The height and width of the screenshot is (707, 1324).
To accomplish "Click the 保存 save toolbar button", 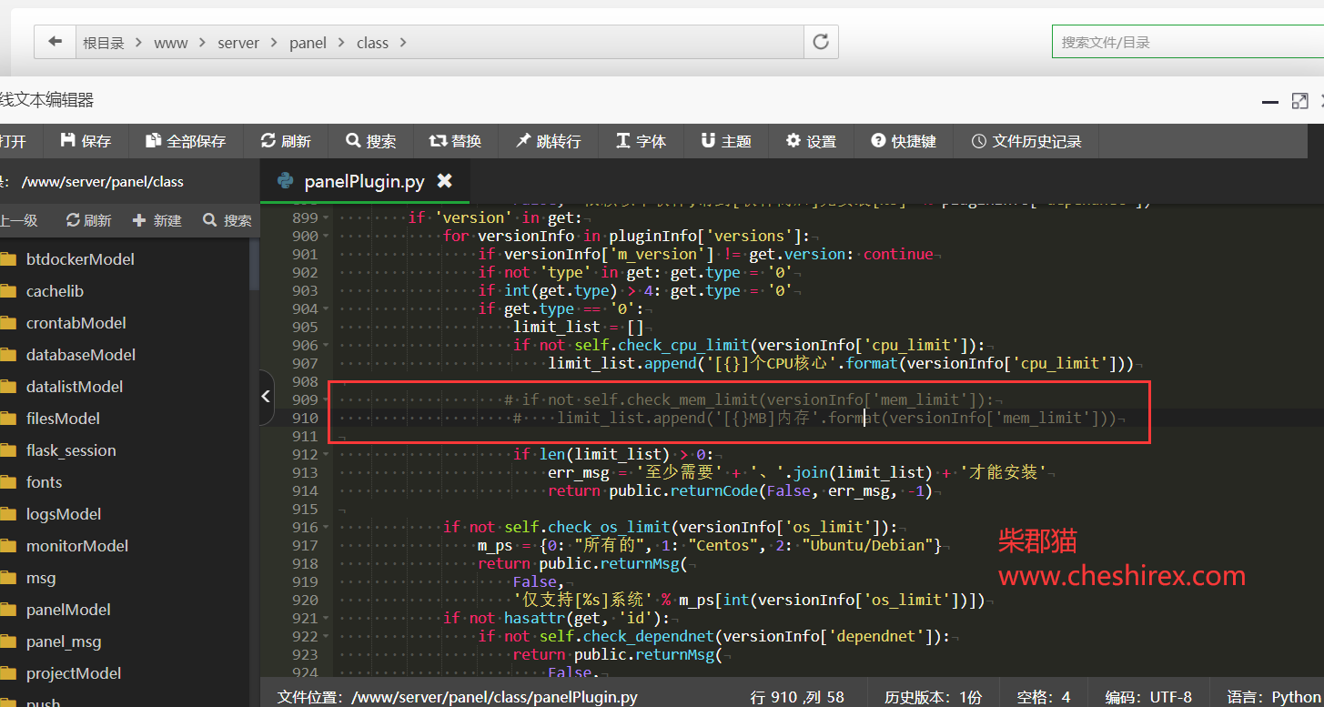I will [x=86, y=141].
